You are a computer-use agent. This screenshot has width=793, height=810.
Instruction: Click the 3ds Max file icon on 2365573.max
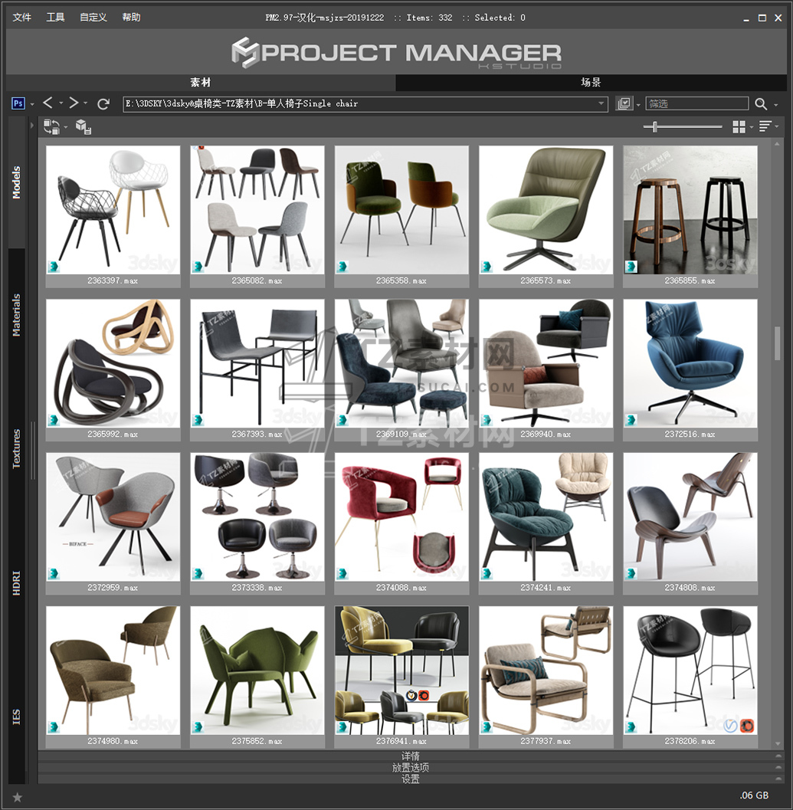tap(487, 267)
